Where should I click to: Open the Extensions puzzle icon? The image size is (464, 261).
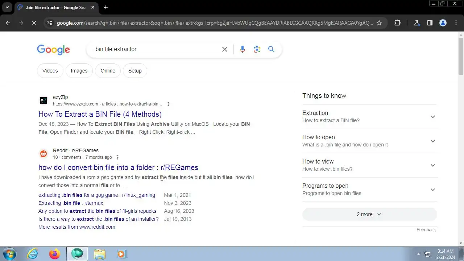click(x=397, y=23)
